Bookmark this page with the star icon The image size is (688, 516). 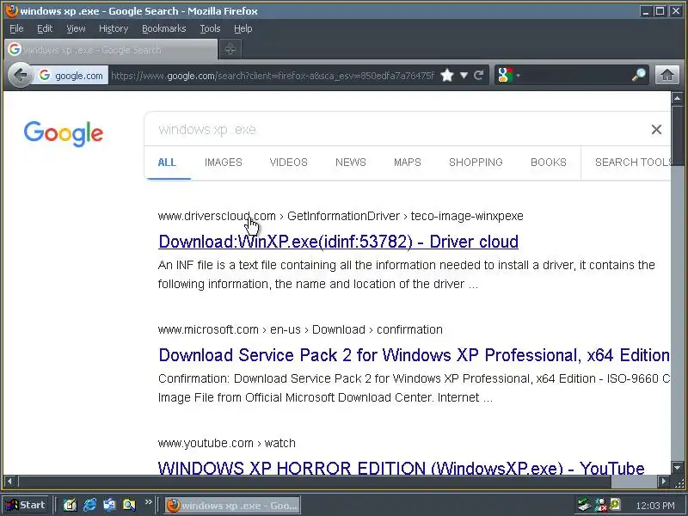coord(446,76)
